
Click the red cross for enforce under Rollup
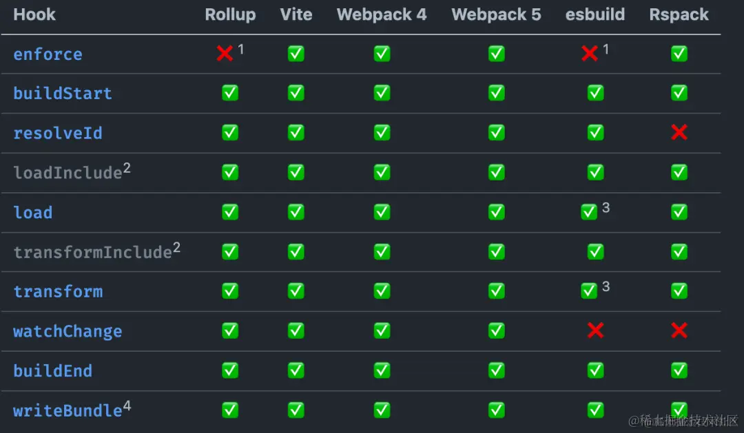225,53
